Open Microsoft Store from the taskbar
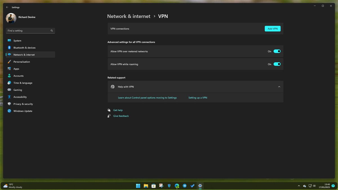Image resolution: width=338 pixels, height=190 pixels. tap(154, 186)
